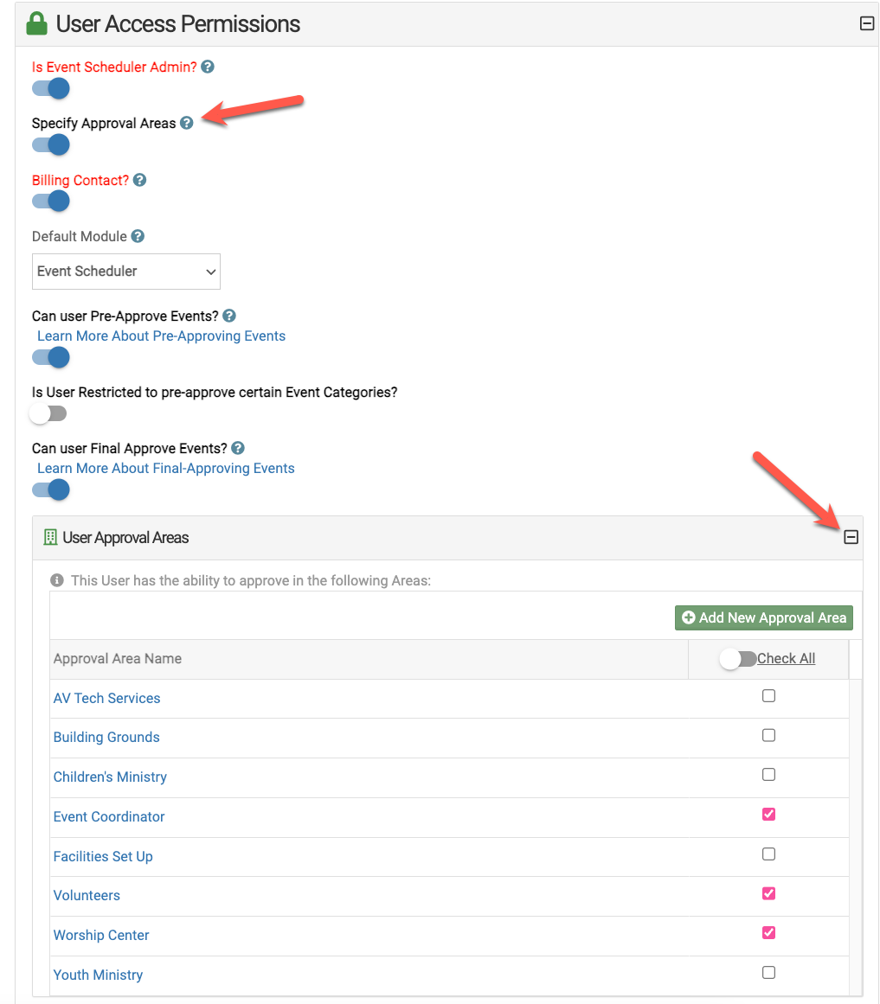The width and height of the screenshot is (880, 1004).
Task: Open Learn More About Pre-Approving Events
Action: coord(161,336)
